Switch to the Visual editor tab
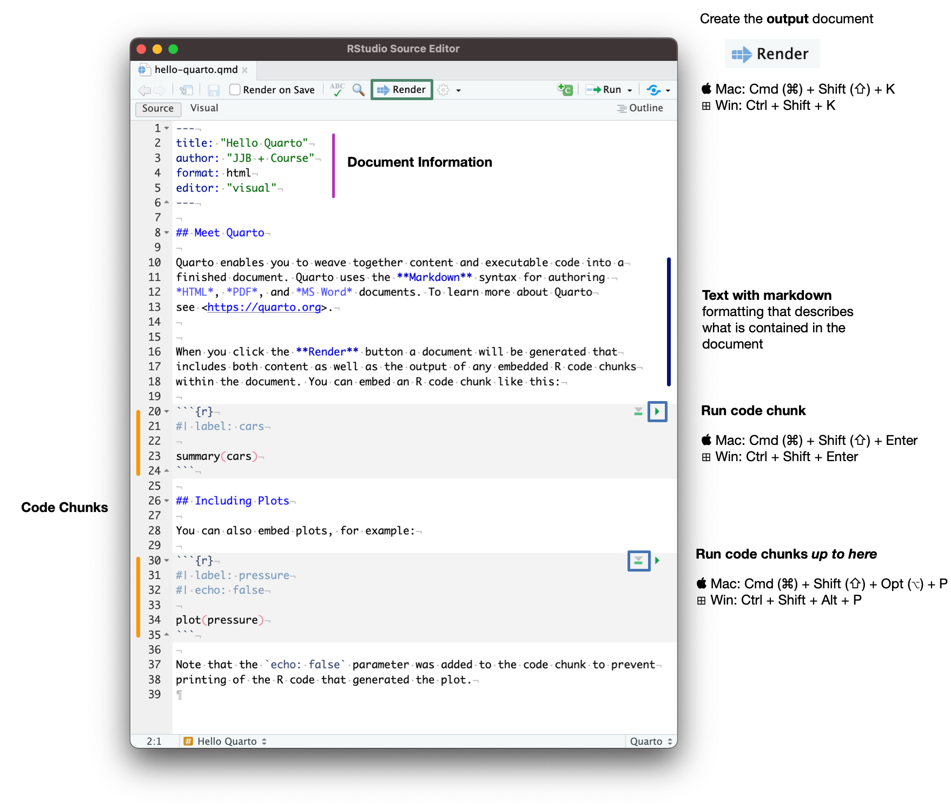Viewport: 951px width, 807px height. 204,108
